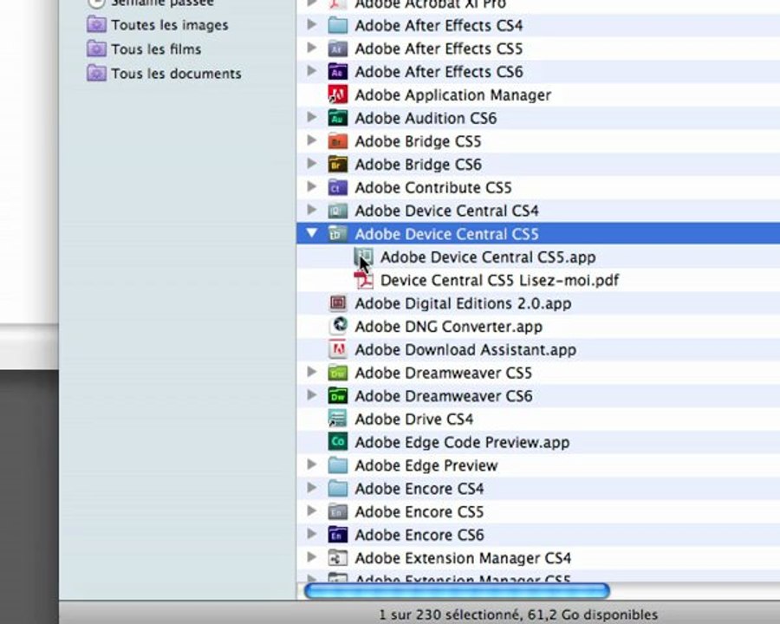Screen dimensions: 780x624
Task: Click the Adobe Contribute CS5 folder icon
Action: click(x=338, y=187)
